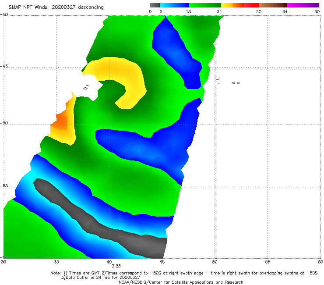Pick the magenta 64-80 color bar segment
This screenshot has width=324, height=285.
(x=303, y=5)
